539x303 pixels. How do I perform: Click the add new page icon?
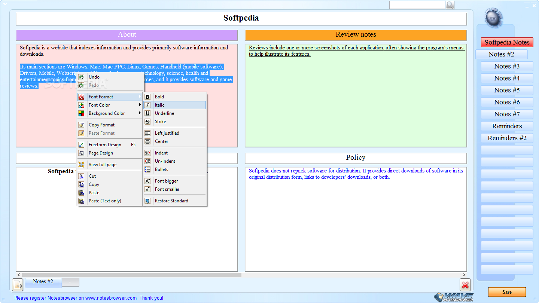pos(18,285)
